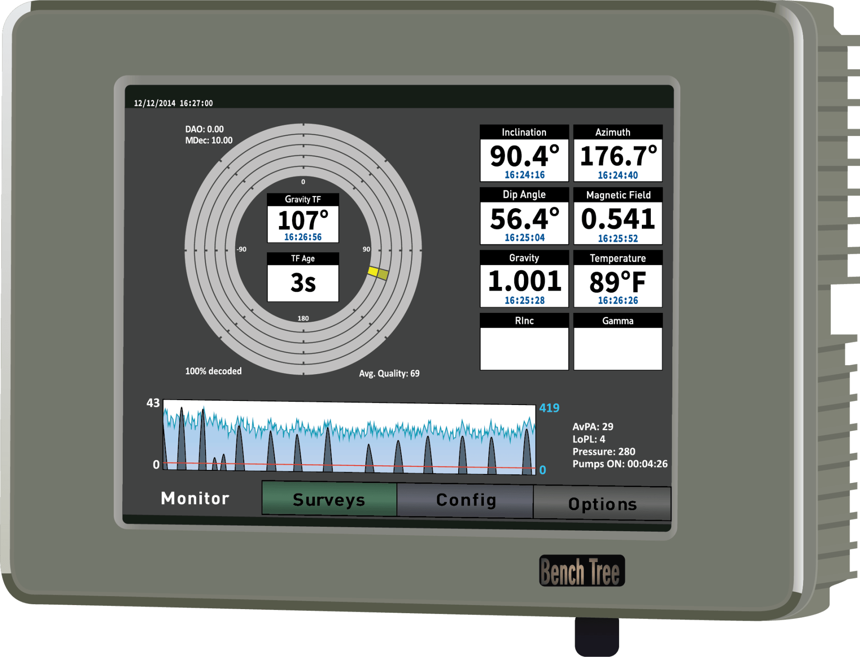
Task: Open the Gamma panel
Action: click(x=617, y=342)
